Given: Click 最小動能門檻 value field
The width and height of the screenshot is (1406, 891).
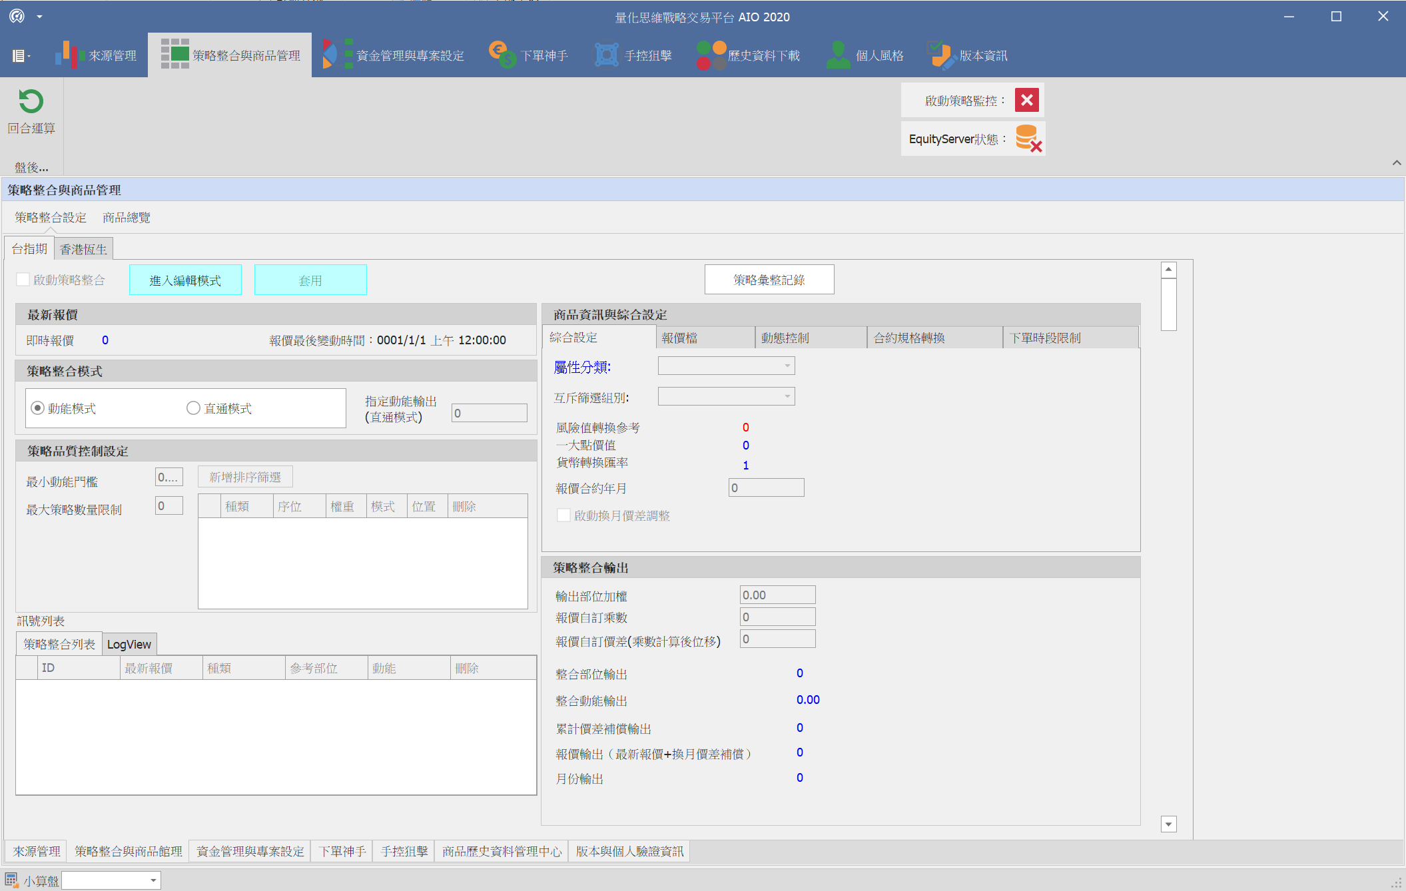Looking at the screenshot, I should click(x=169, y=477).
